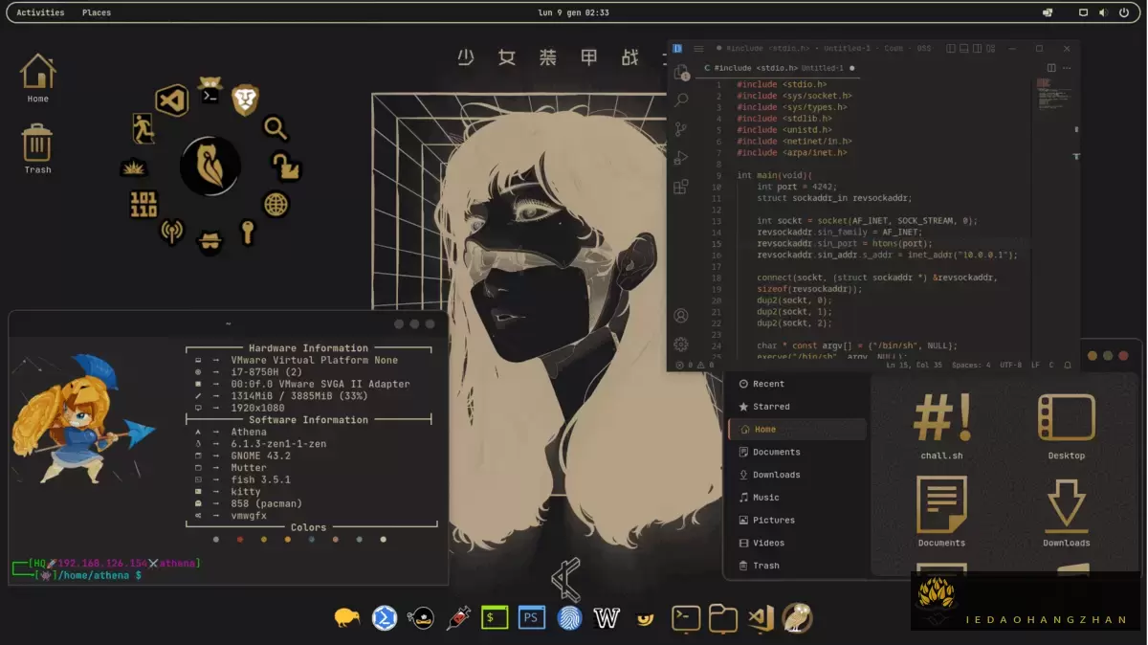1148x645 pixels.
Task: Open the burst explosion icon in radial menu
Action: tap(133, 167)
